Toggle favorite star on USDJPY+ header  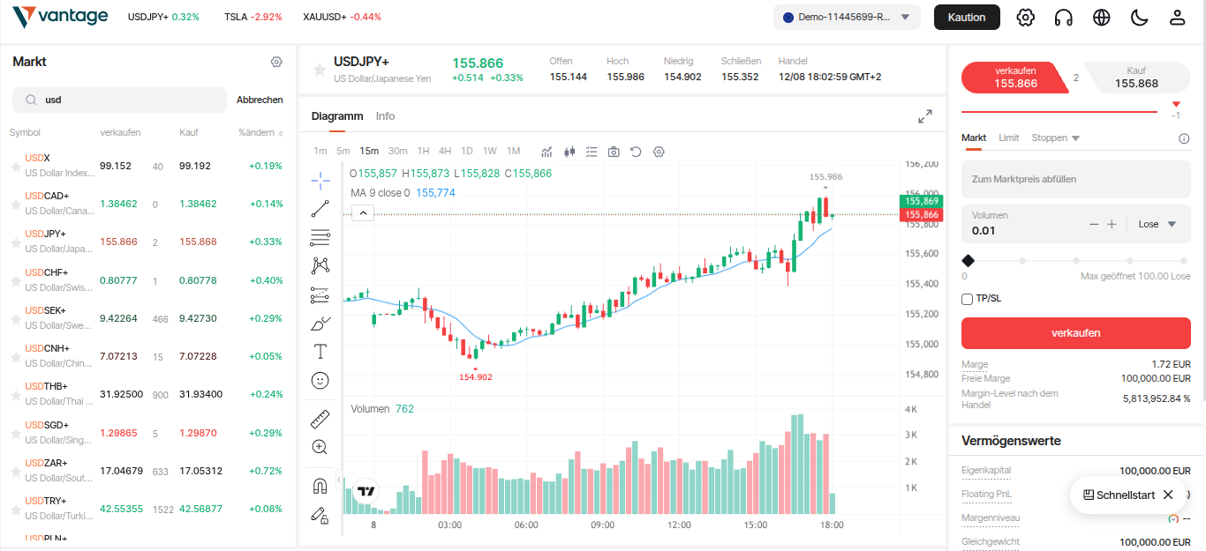click(319, 70)
